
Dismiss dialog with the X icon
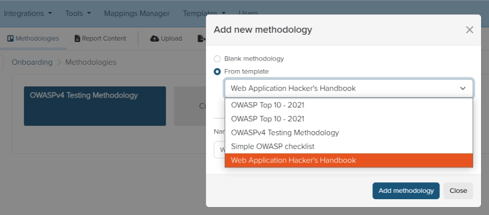pyautogui.click(x=469, y=30)
